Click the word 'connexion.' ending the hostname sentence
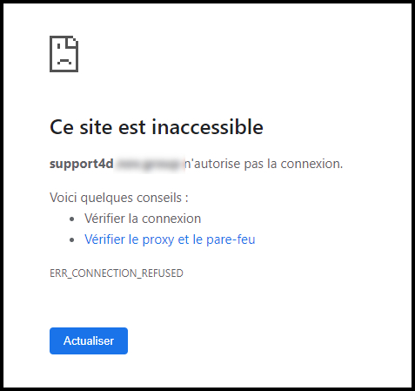Viewport: 415px width, 391px height. [311, 164]
